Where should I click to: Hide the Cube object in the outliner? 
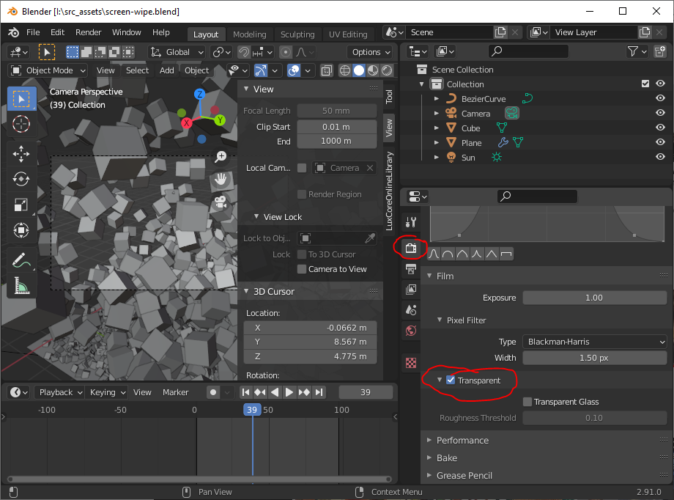click(x=662, y=128)
